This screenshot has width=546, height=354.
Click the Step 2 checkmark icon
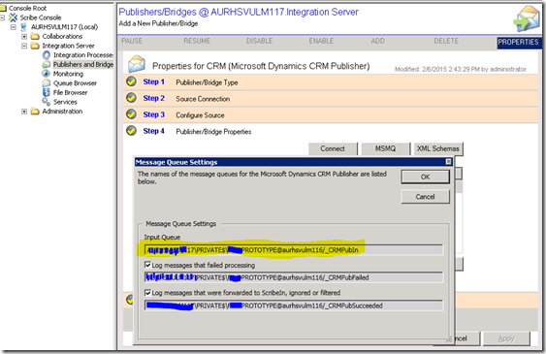131,98
